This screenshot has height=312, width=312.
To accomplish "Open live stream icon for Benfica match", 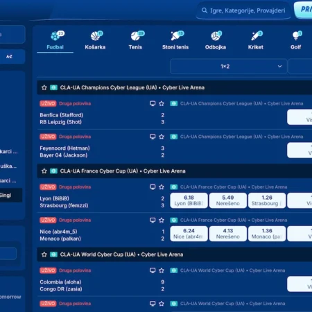I will tap(153, 103).
